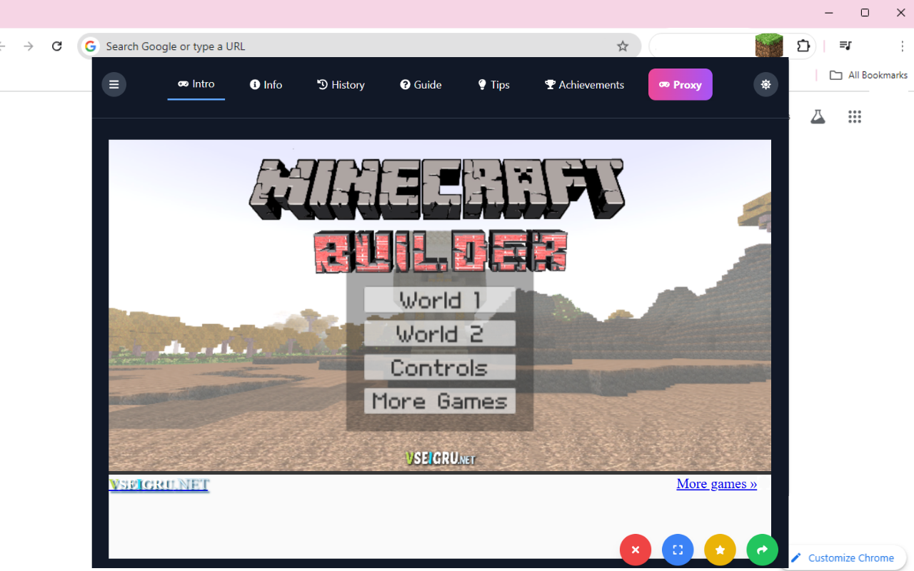Follow the More games link
Viewport: 914px width, 571px height.
pos(716,483)
